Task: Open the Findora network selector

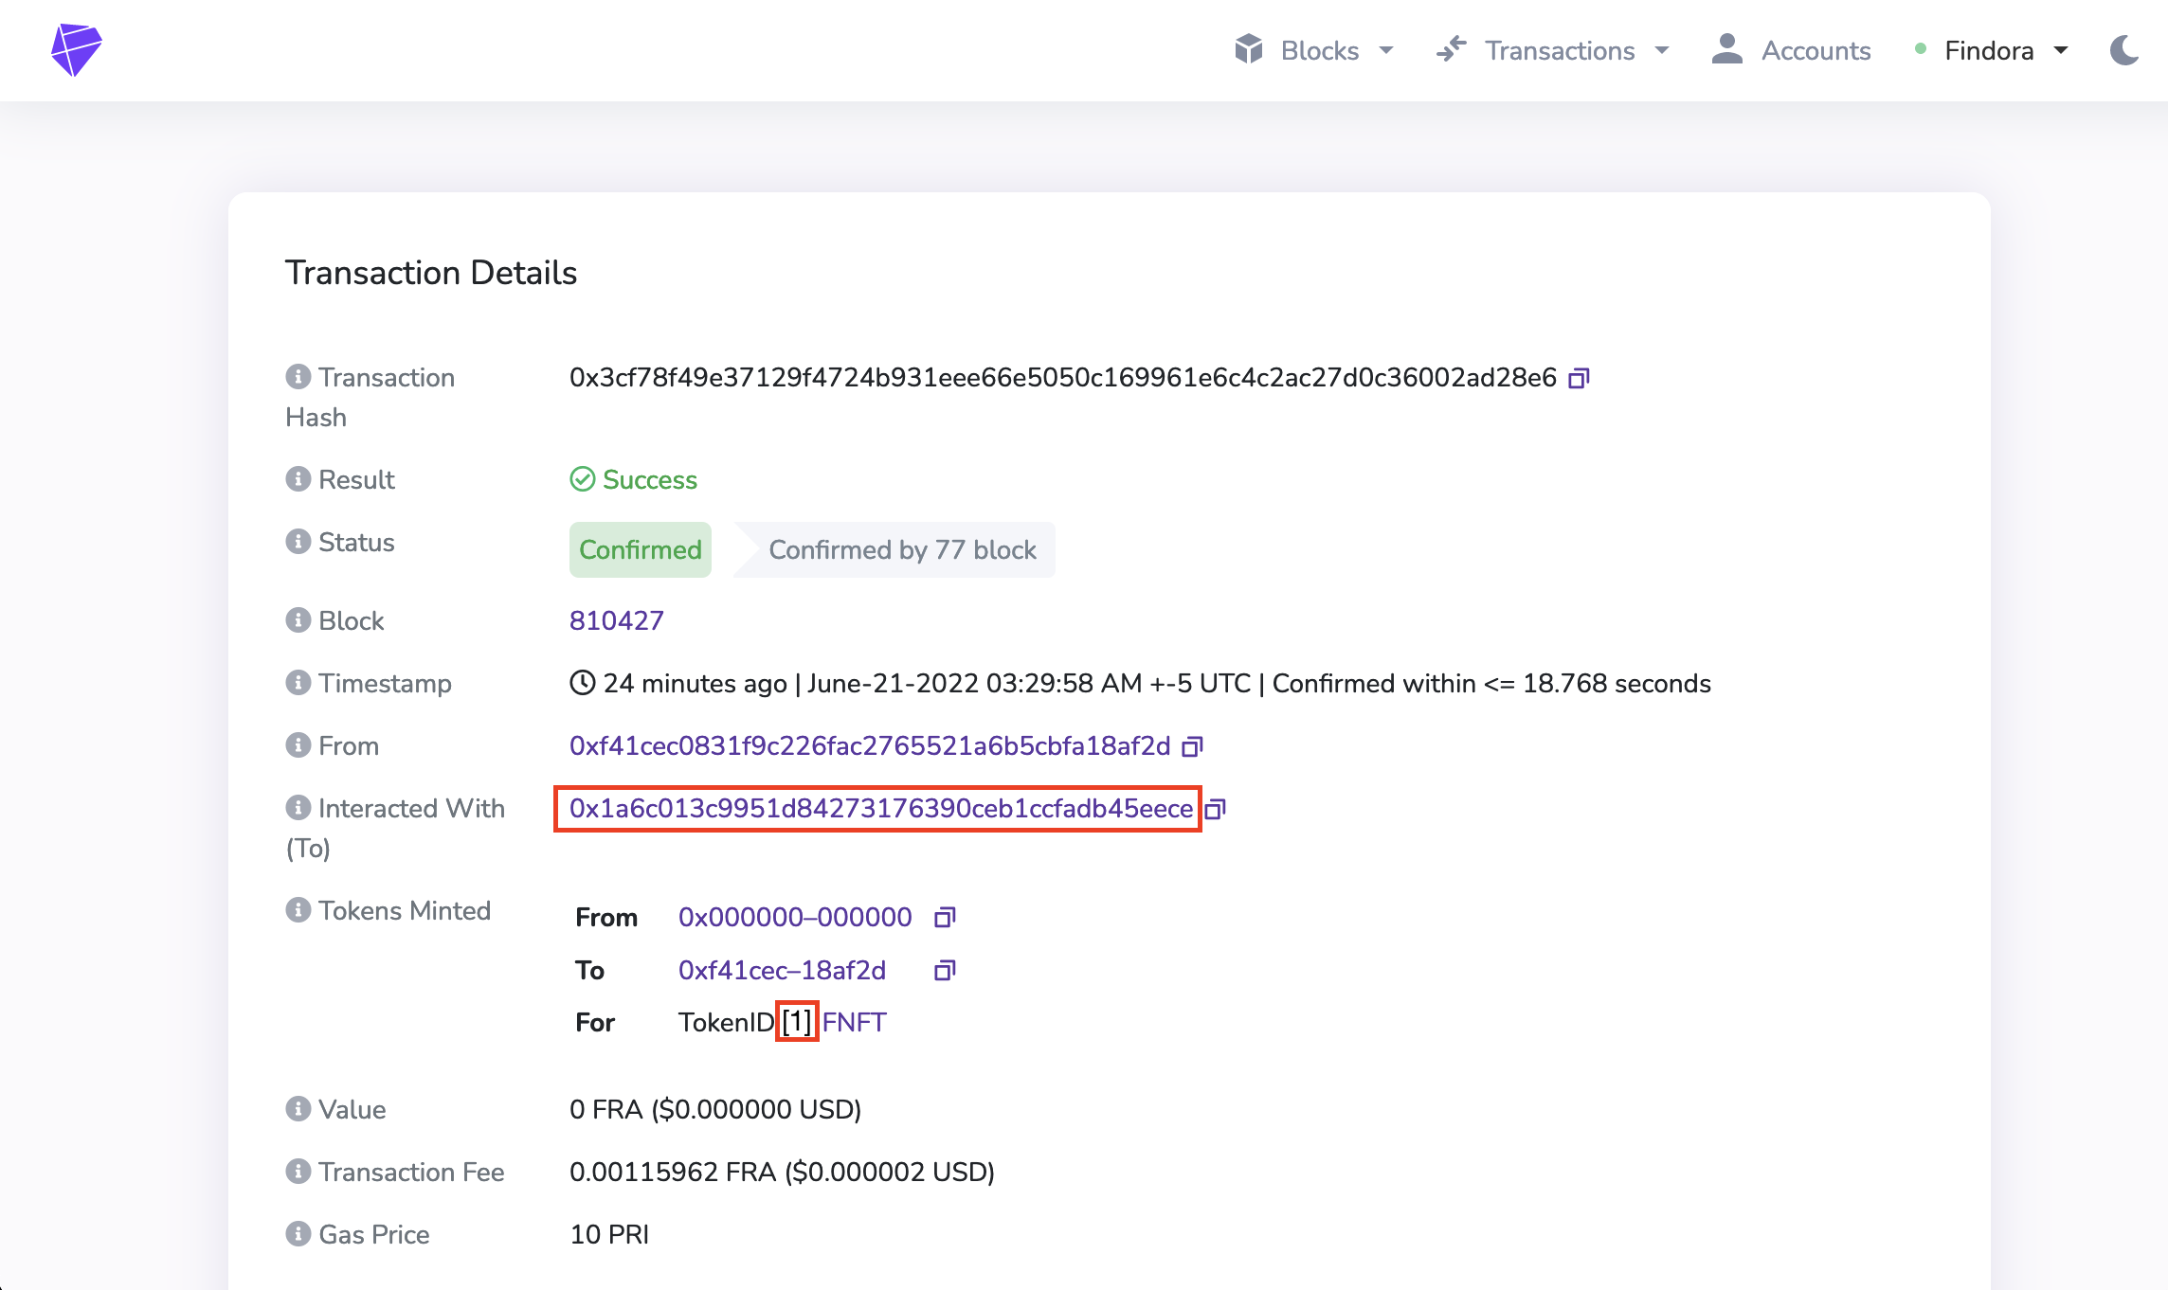Action: (x=1991, y=50)
